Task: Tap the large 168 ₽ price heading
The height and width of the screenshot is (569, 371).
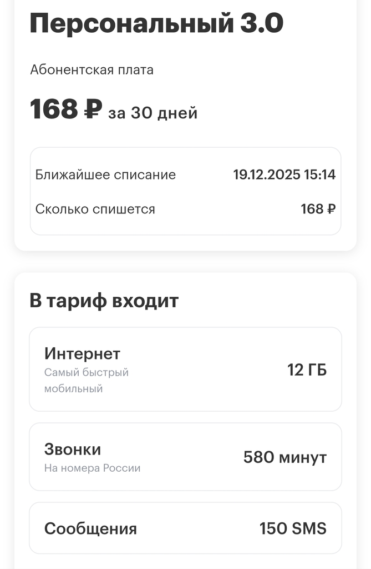Action: pyautogui.click(x=65, y=109)
